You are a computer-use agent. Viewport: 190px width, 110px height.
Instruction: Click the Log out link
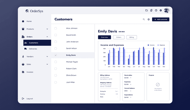point(30,99)
